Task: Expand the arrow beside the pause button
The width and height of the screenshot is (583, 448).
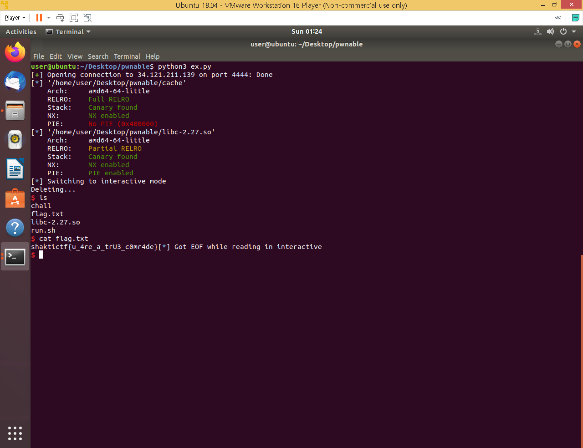Action: [49, 18]
